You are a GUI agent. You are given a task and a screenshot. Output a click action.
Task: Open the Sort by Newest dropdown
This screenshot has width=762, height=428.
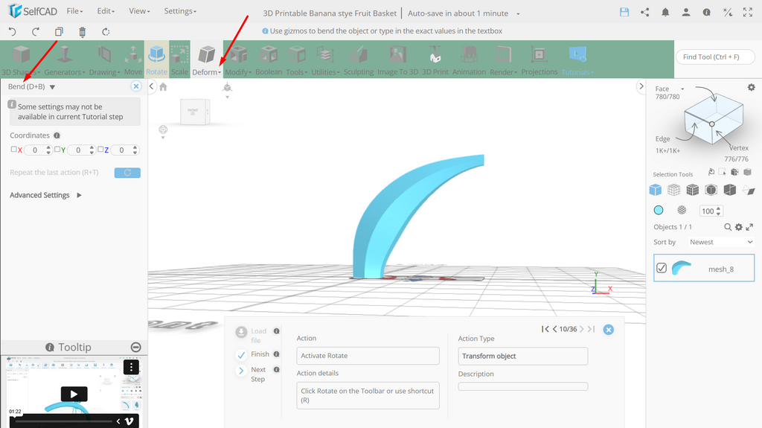tap(720, 242)
